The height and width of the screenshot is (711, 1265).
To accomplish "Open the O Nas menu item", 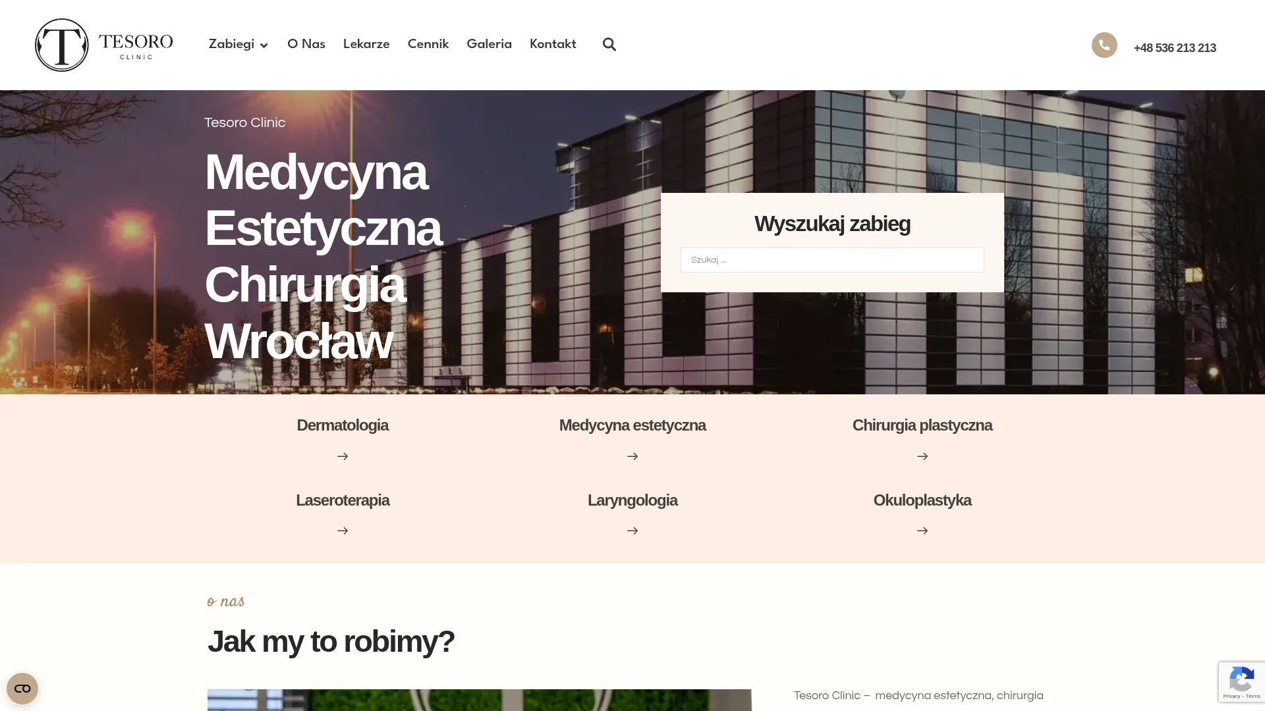I will tap(305, 44).
